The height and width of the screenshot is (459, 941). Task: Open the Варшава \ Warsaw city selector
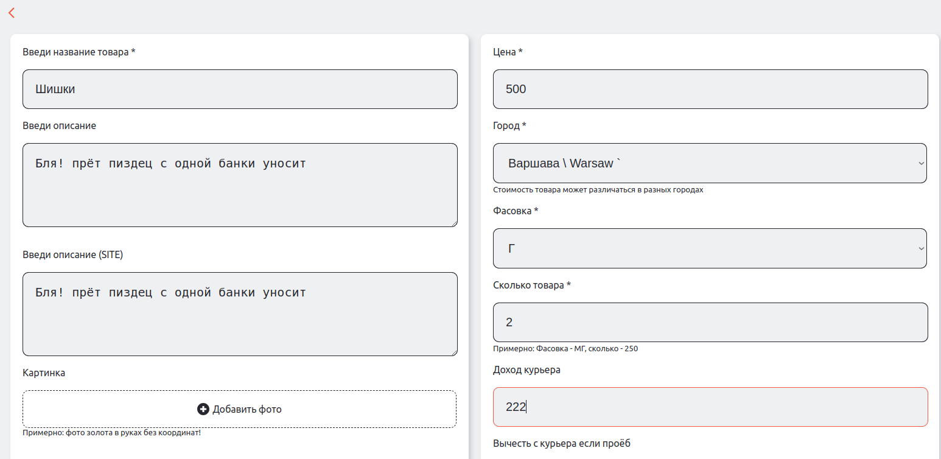(x=709, y=163)
